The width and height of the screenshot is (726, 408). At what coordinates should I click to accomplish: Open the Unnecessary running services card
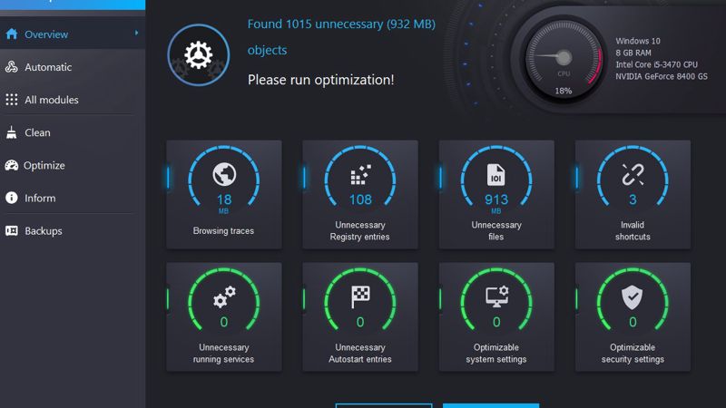tap(224, 316)
